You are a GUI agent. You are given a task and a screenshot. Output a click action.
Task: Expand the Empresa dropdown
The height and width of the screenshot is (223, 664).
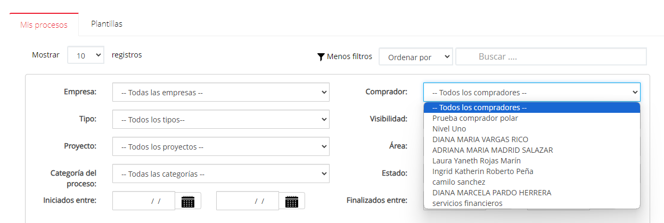point(220,92)
